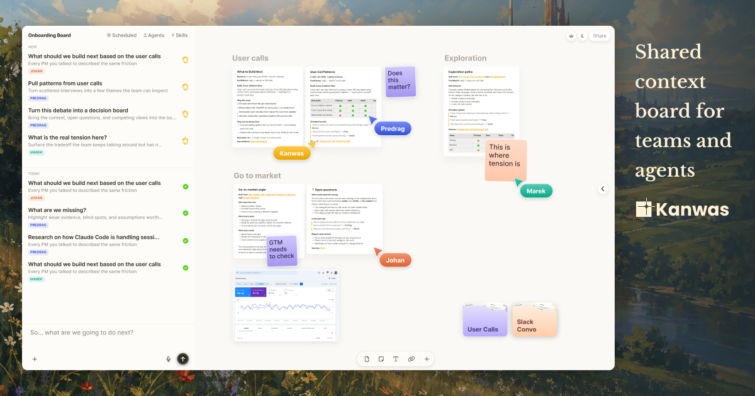Toggle dark mode with the moon icon

click(583, 36)
